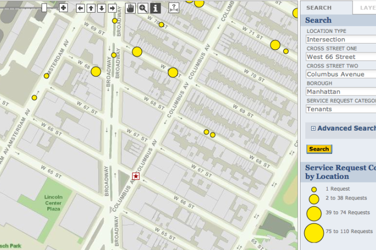
Task: Pan the map up with arrow
Action: (x=91, y=8)
